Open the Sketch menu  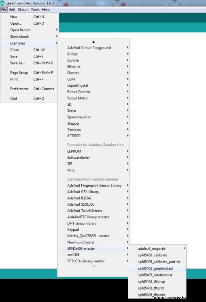click(23, 9)
